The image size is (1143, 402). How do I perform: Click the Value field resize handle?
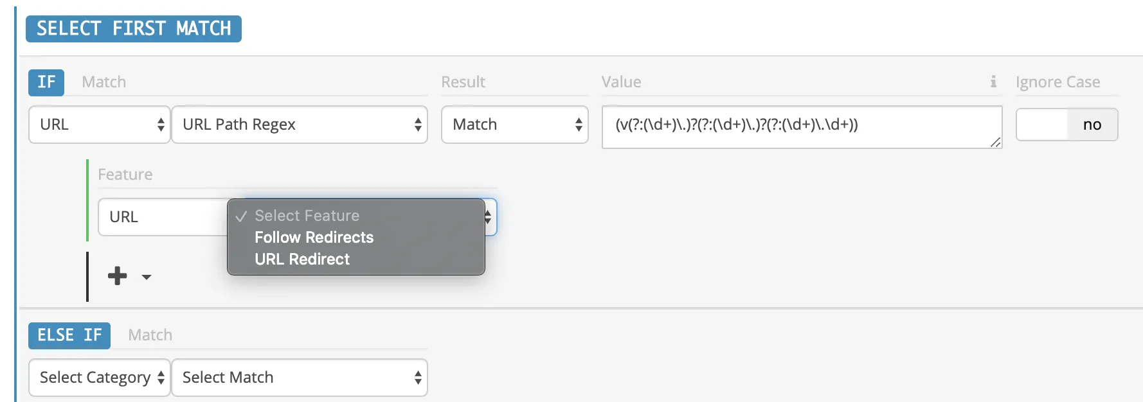point(995,143)
